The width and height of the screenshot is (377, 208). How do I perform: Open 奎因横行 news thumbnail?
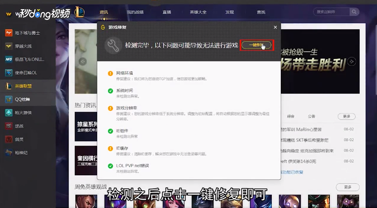86,160
